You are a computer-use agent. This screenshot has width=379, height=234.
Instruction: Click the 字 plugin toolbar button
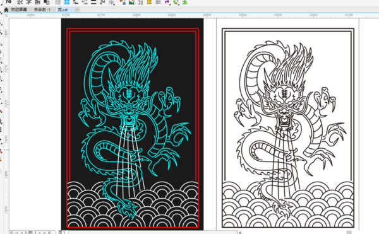[x=29, y=2]
